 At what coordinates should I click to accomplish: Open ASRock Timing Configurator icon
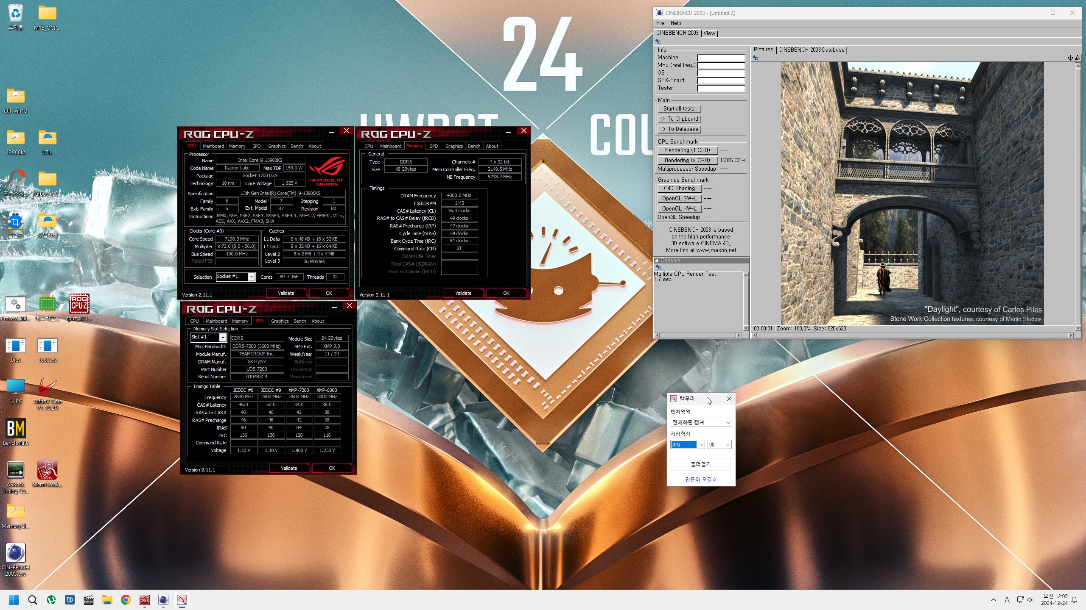(x=16, y=477)
